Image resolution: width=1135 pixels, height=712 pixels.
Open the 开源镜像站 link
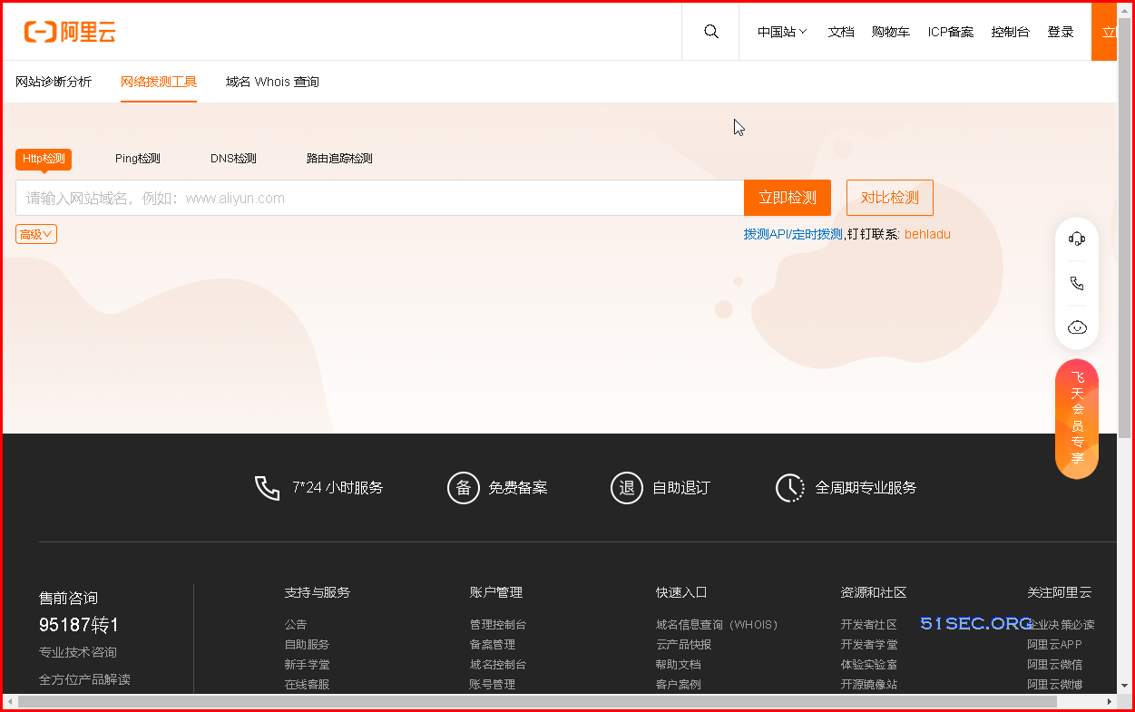click(x=869, y=684)
